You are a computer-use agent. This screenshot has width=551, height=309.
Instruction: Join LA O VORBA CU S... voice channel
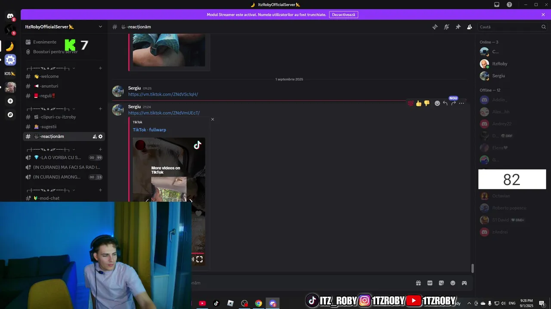[x=64, y=158]
